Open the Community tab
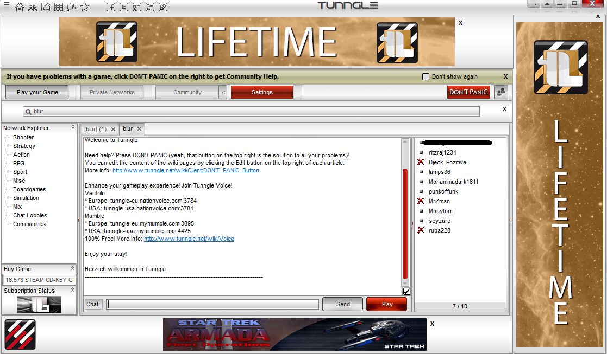The width and height of the screenshot is (607, 354). (x=187, y=92)
